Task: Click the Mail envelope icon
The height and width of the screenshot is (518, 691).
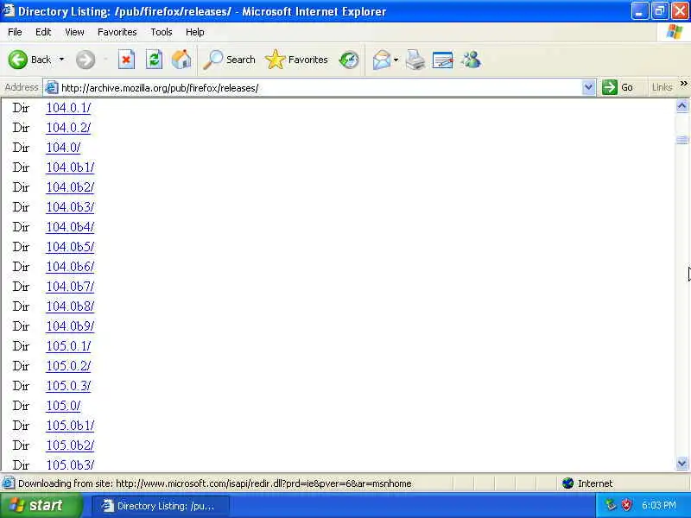Action: (x=382, y=60)
